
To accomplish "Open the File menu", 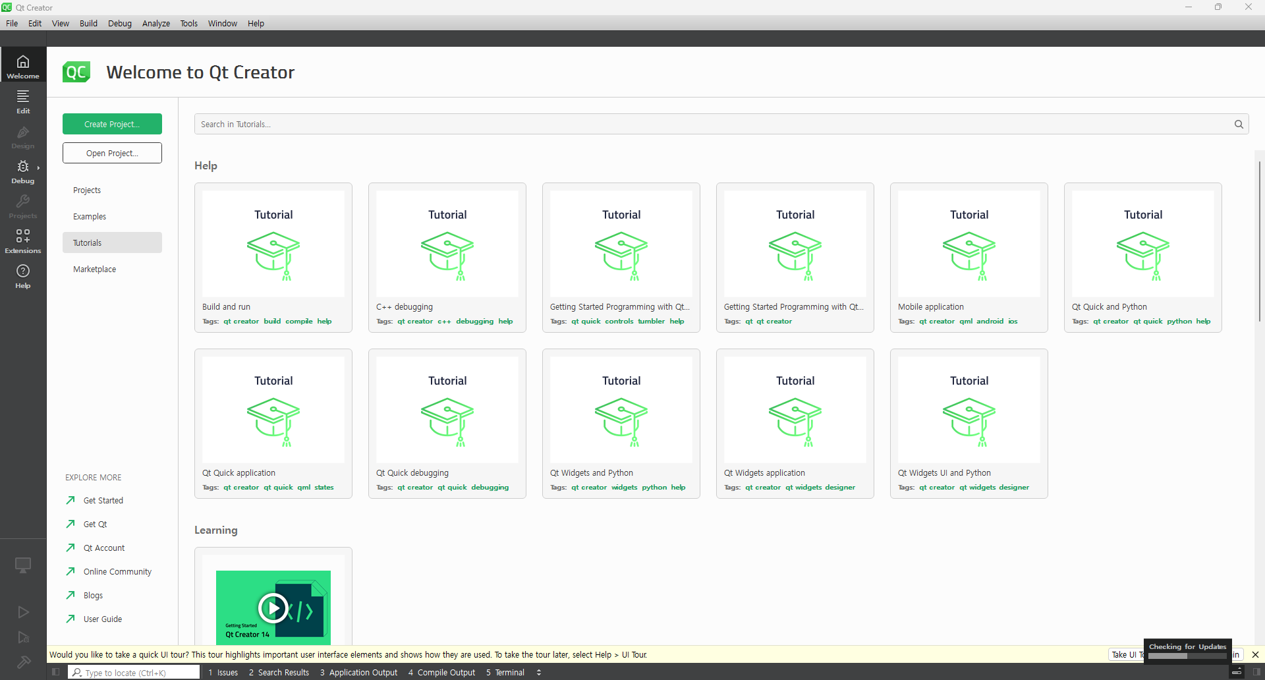I will [12, 23].
